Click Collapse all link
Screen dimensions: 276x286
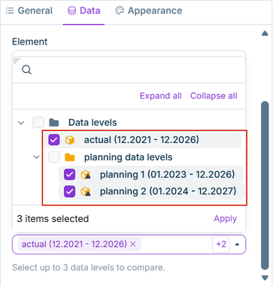214,96
